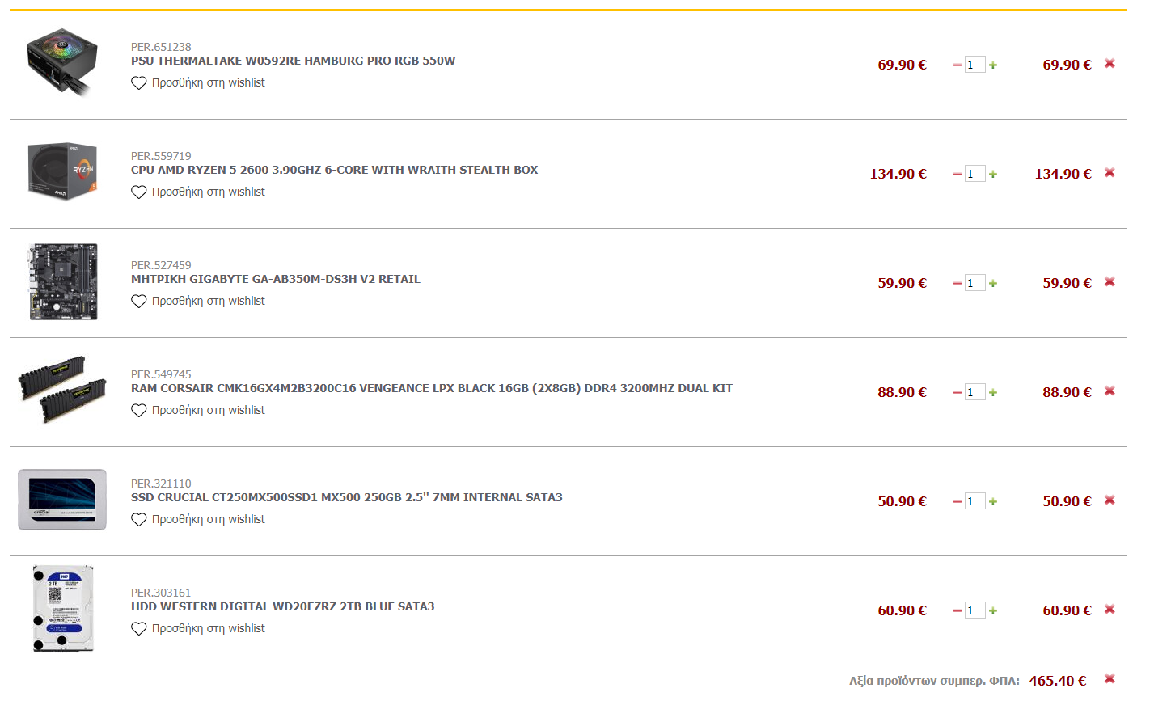Open Corsair Vengeance RAM thumbnail

point(62,390)
